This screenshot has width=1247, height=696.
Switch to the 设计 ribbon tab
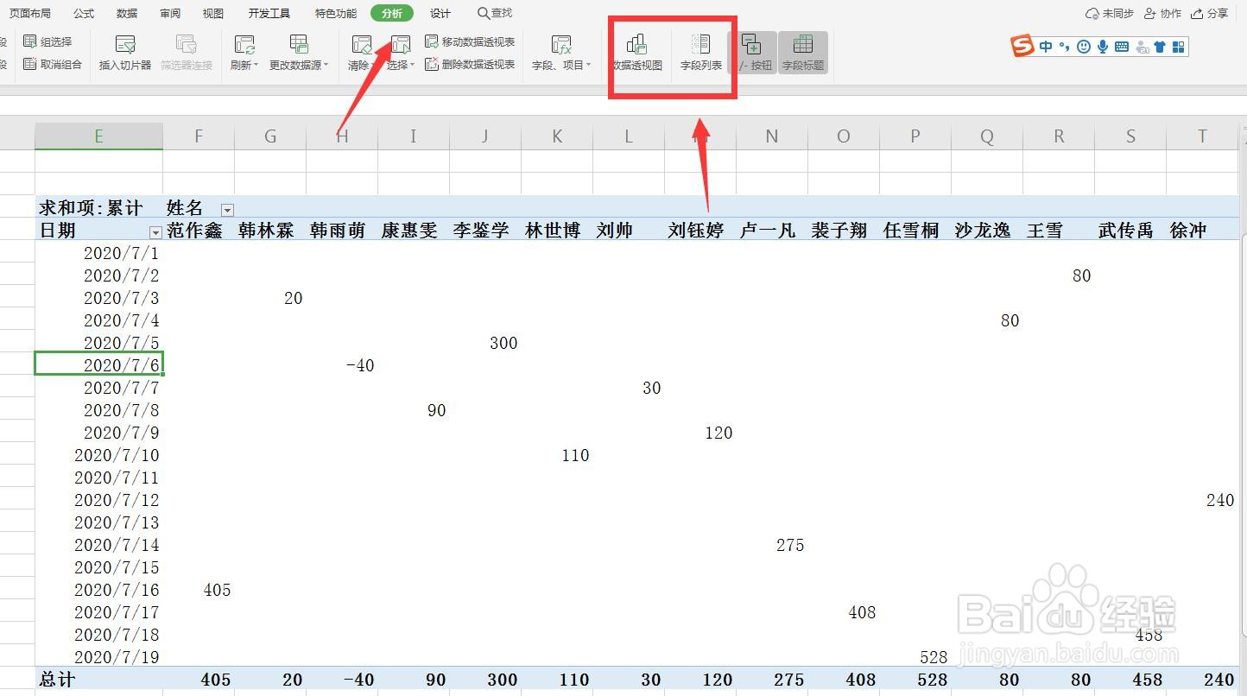click(x=440, y=13)
